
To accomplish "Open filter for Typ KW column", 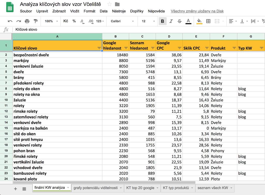I will [x=261, y=48].
